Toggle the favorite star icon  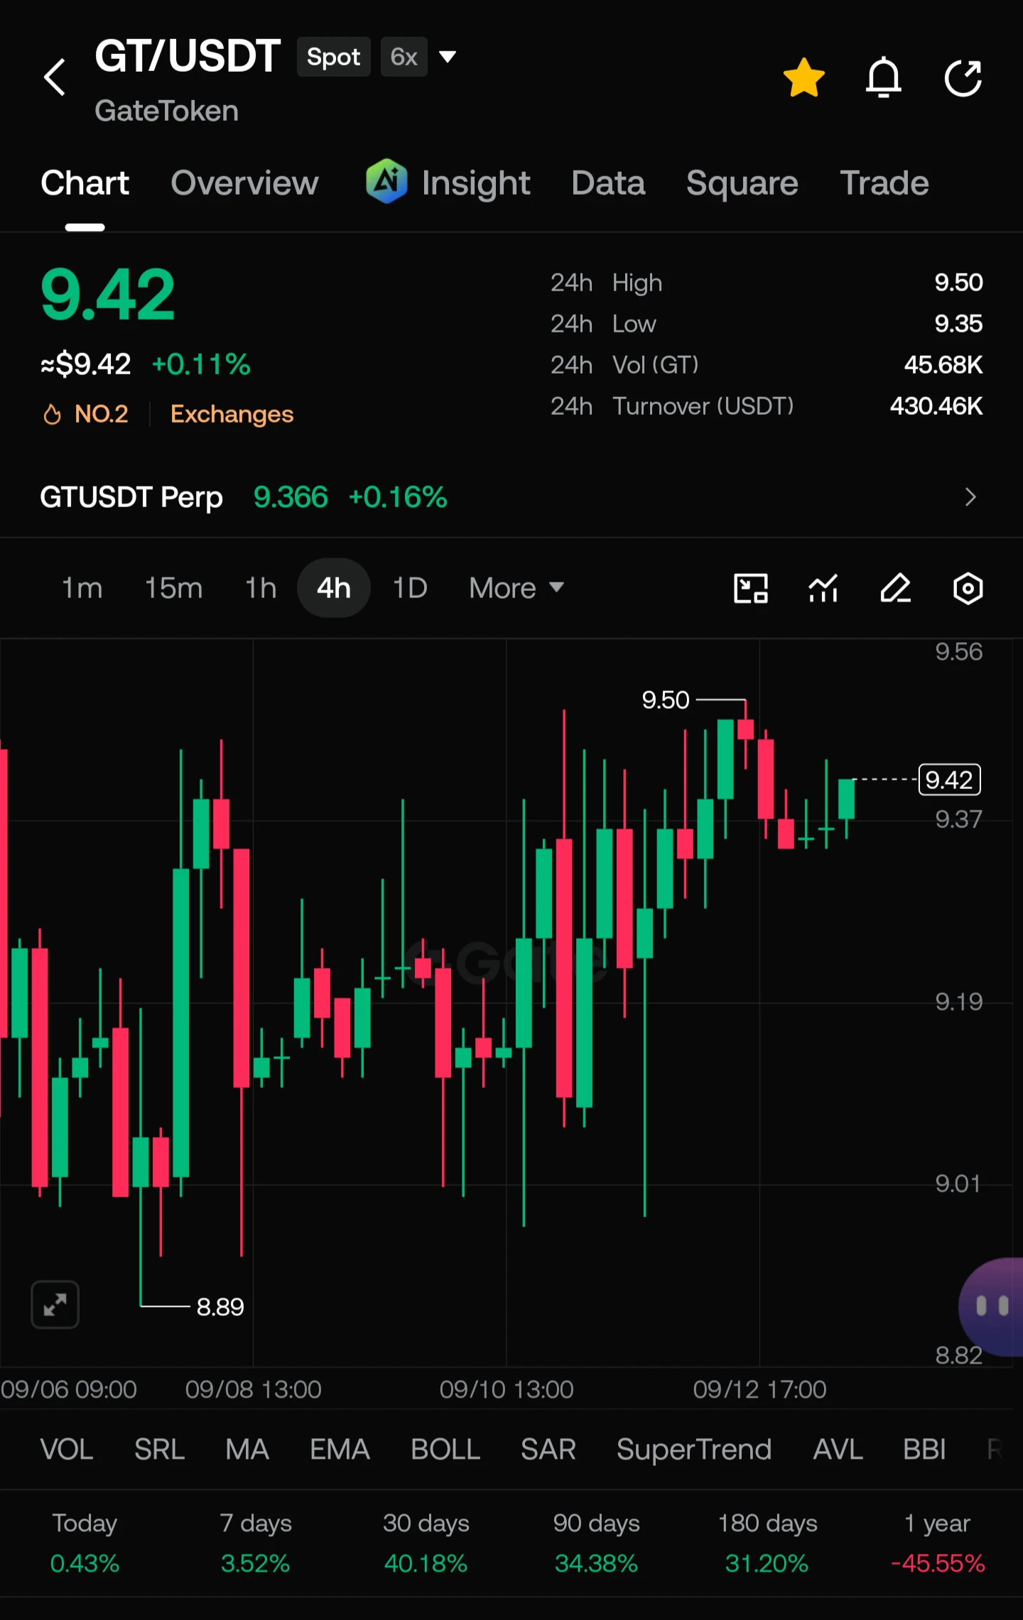(803, 77)
